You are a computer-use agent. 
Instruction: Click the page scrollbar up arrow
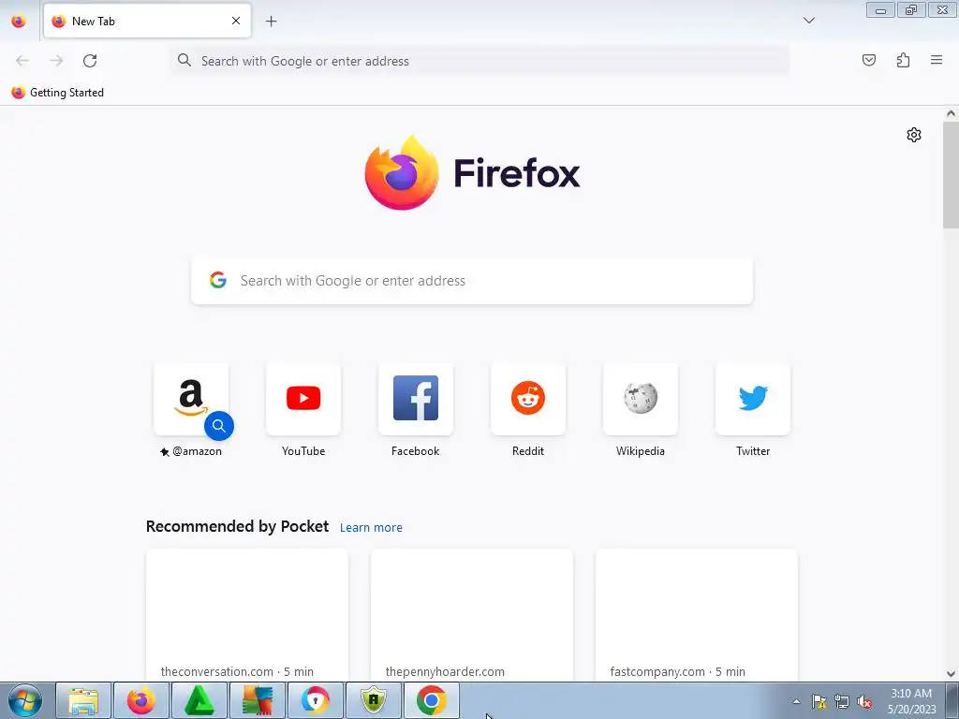[951, 113]
